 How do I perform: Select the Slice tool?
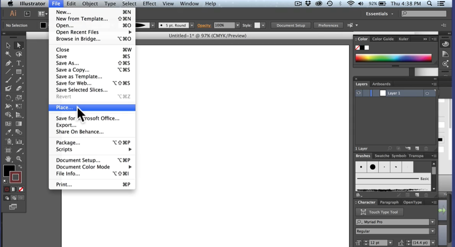(19, 150)
